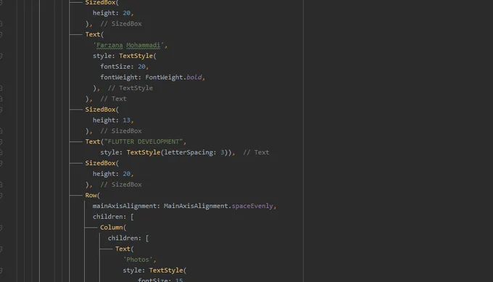493x282 pixels.
Task: Collapse fold marker beside SizedBox( above height: 13
Action: (x=1, y=109)
